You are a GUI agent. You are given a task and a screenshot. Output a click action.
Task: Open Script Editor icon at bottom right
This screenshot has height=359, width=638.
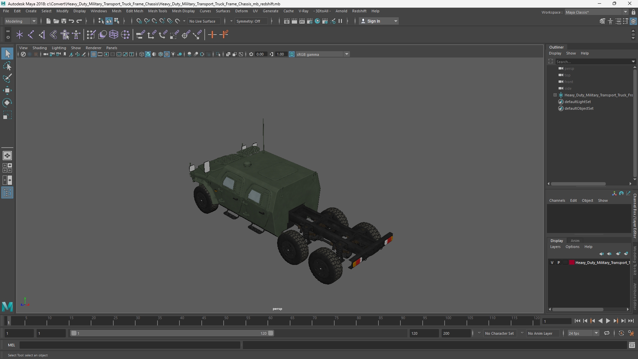pos(632,345)
